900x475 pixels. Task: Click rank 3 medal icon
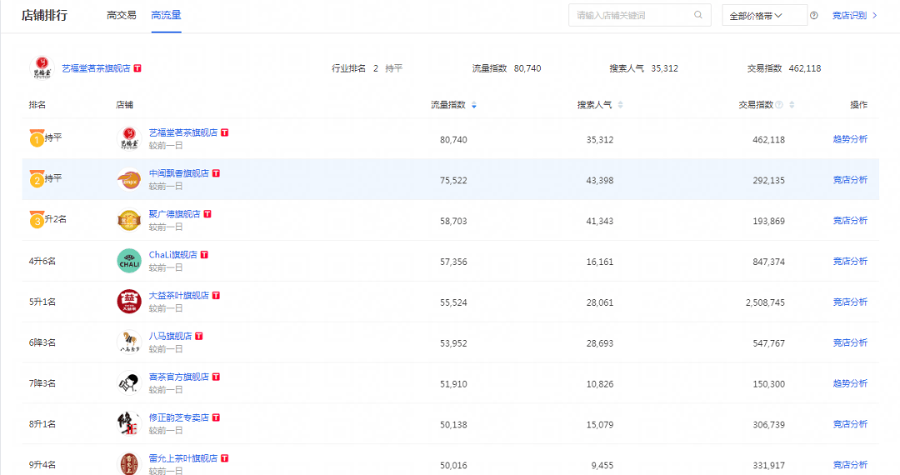(x=37, y=220)
